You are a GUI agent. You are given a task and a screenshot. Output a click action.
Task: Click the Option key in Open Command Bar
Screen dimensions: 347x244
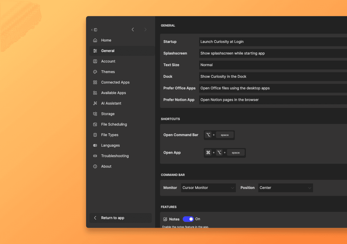click(208, 135)
